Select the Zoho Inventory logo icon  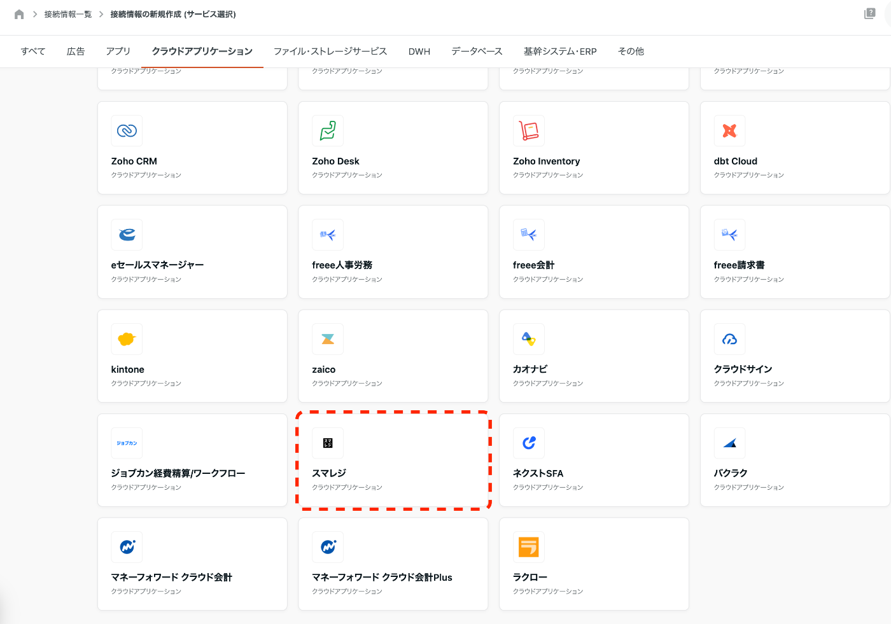(x=529, y=131)
